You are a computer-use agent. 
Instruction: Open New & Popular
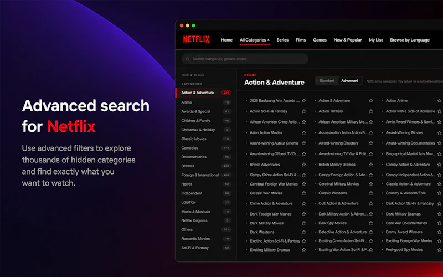point(348,40)
